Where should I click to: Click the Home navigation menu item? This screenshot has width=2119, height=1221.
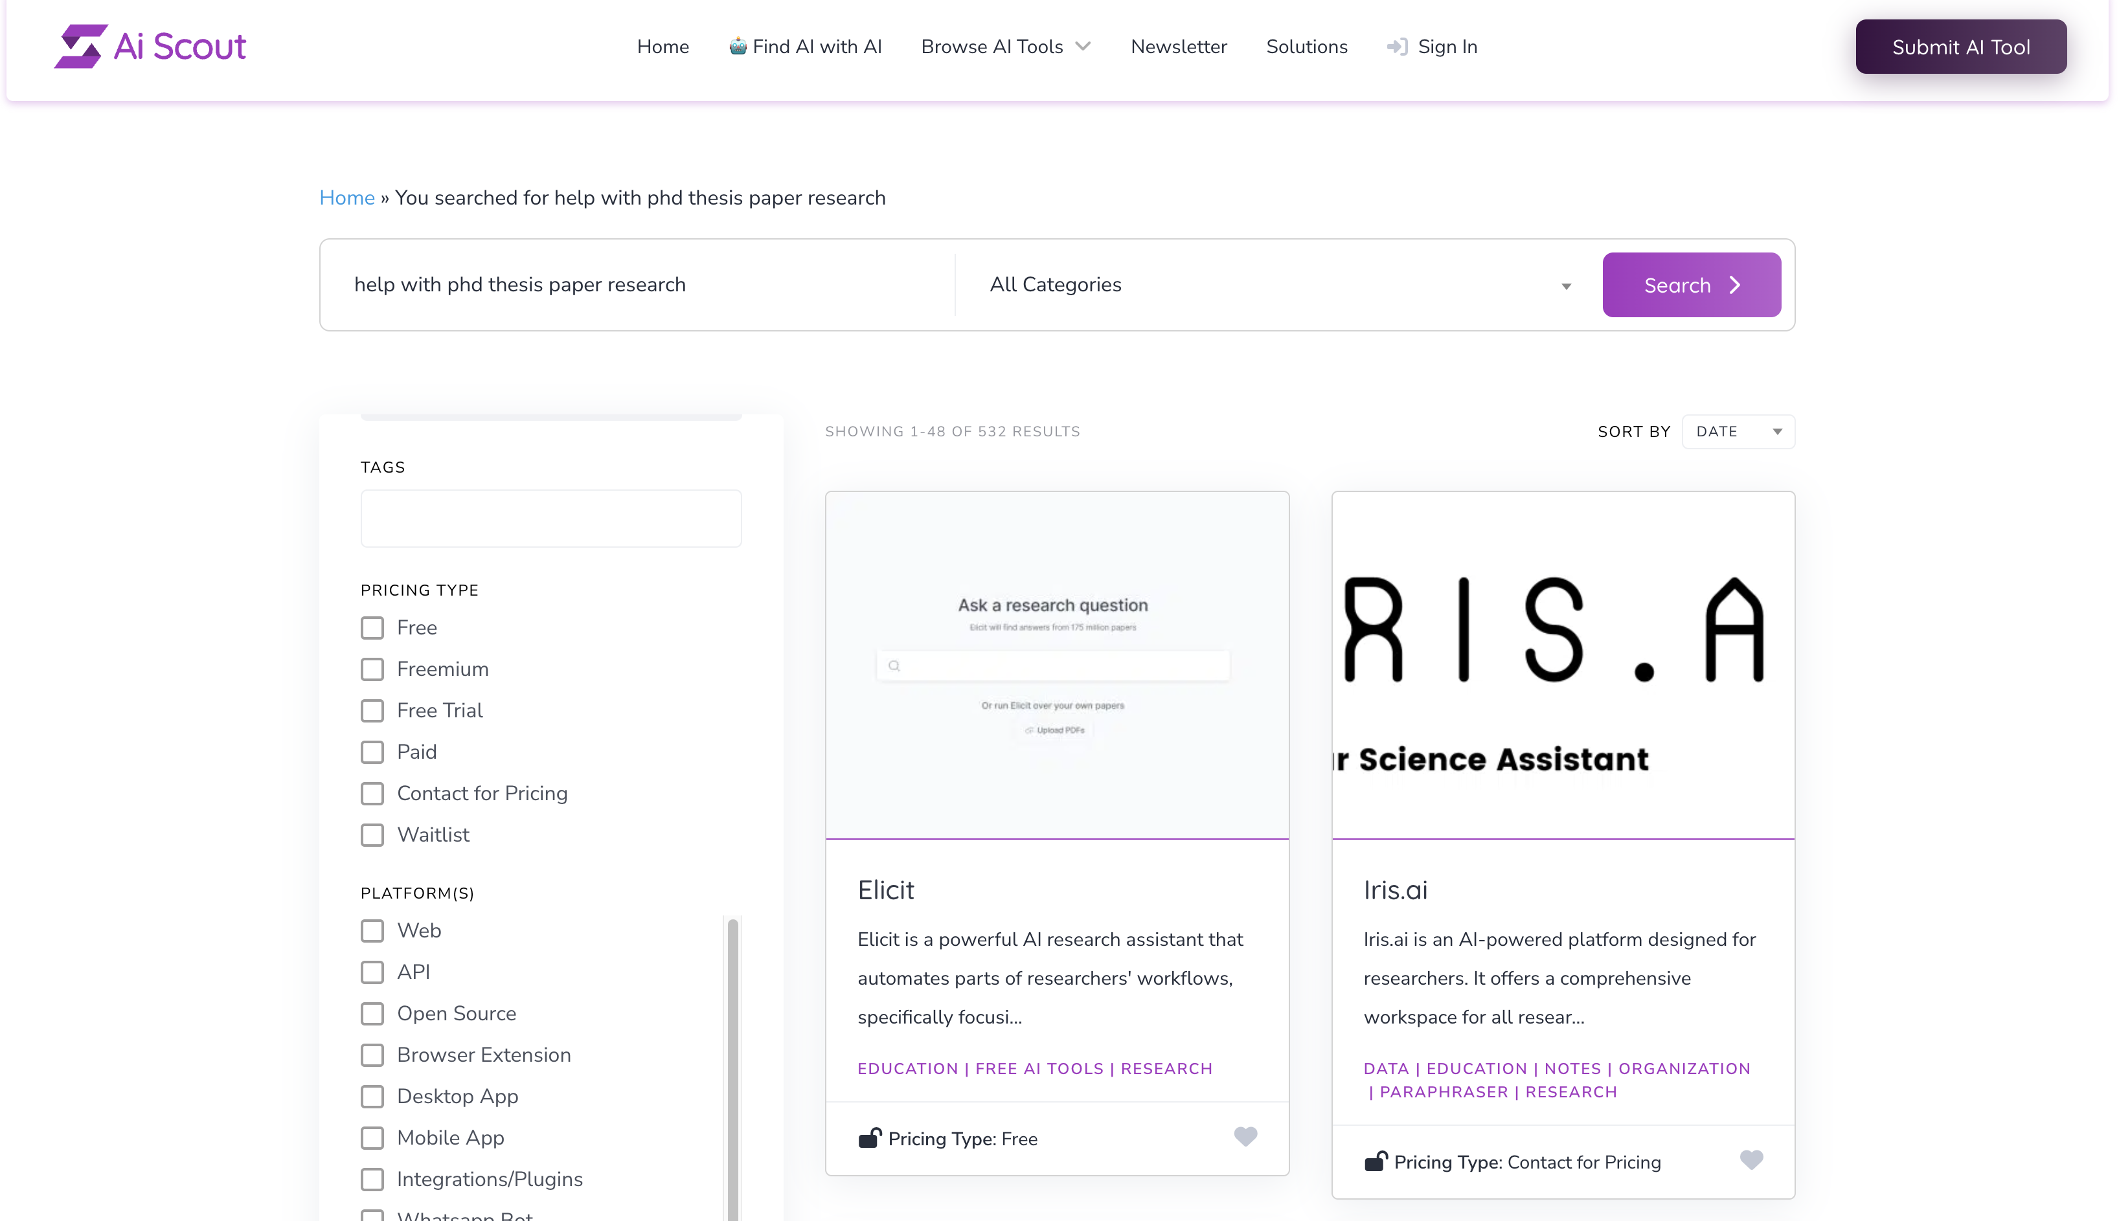[662, 47]
